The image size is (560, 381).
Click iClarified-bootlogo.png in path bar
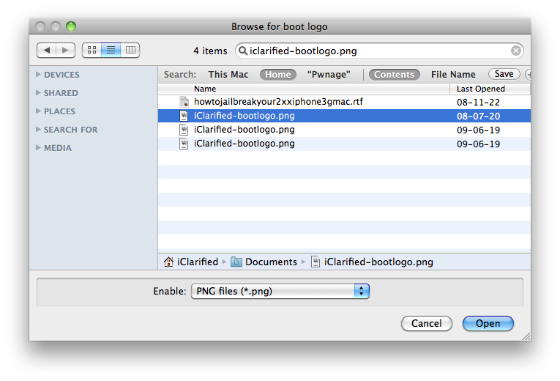(x=372, y=262)
